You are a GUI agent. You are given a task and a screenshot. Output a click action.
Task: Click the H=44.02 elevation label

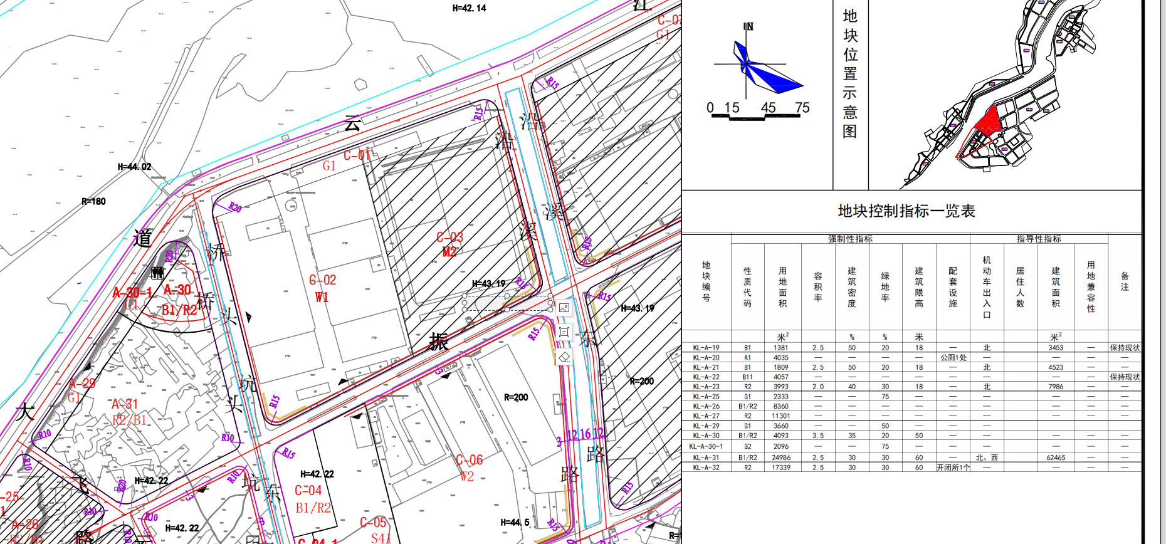pyautogui.click(x=134, y=167)
